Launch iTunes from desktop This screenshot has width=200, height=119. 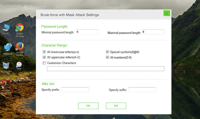(x=19, y=64)
